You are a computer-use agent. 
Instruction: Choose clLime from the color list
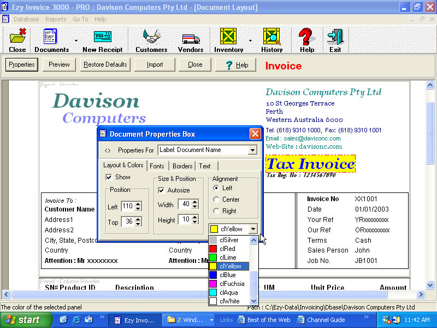229,257
